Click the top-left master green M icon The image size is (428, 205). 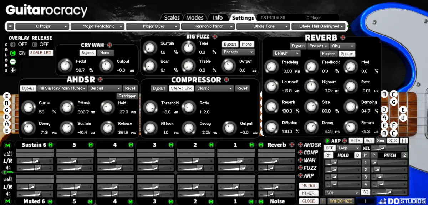[x=8, y=145]
